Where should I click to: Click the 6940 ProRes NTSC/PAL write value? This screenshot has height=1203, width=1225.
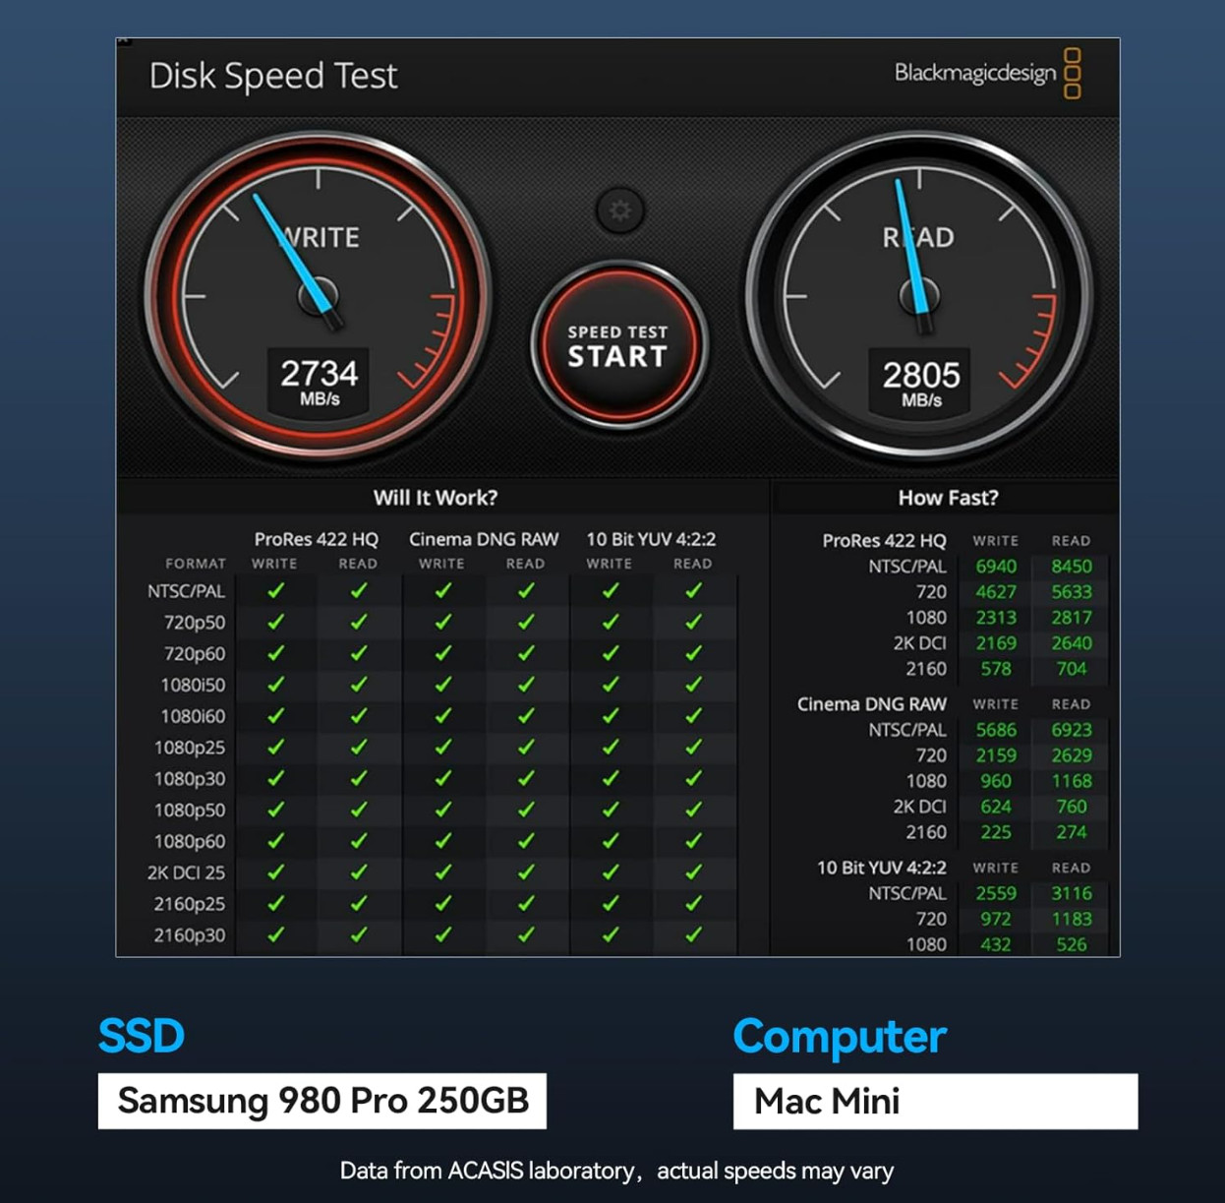click(x=996, y=567)
